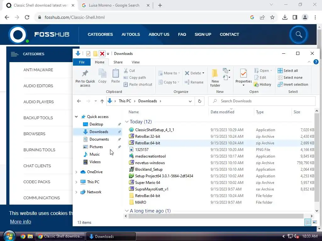This screenshot has height=241, width=322.
Task: Open the Delete dropdown arrow
Action: click(x=203, y=73)
